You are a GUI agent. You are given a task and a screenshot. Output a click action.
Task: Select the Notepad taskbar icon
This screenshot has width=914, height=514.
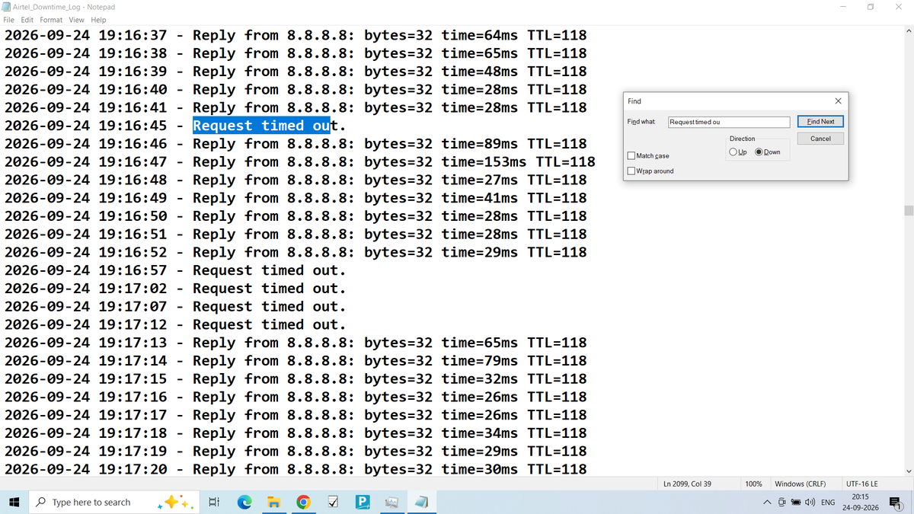[x=421, y=502]
